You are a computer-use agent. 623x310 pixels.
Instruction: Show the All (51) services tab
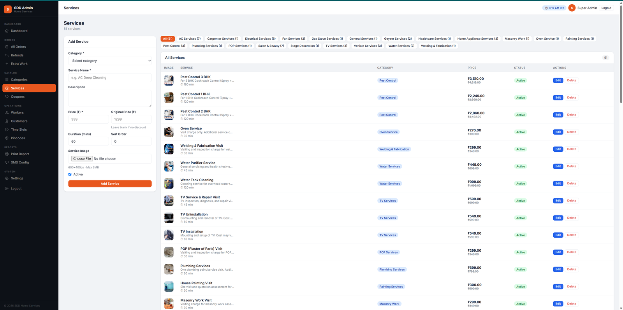tap(168, 39)
